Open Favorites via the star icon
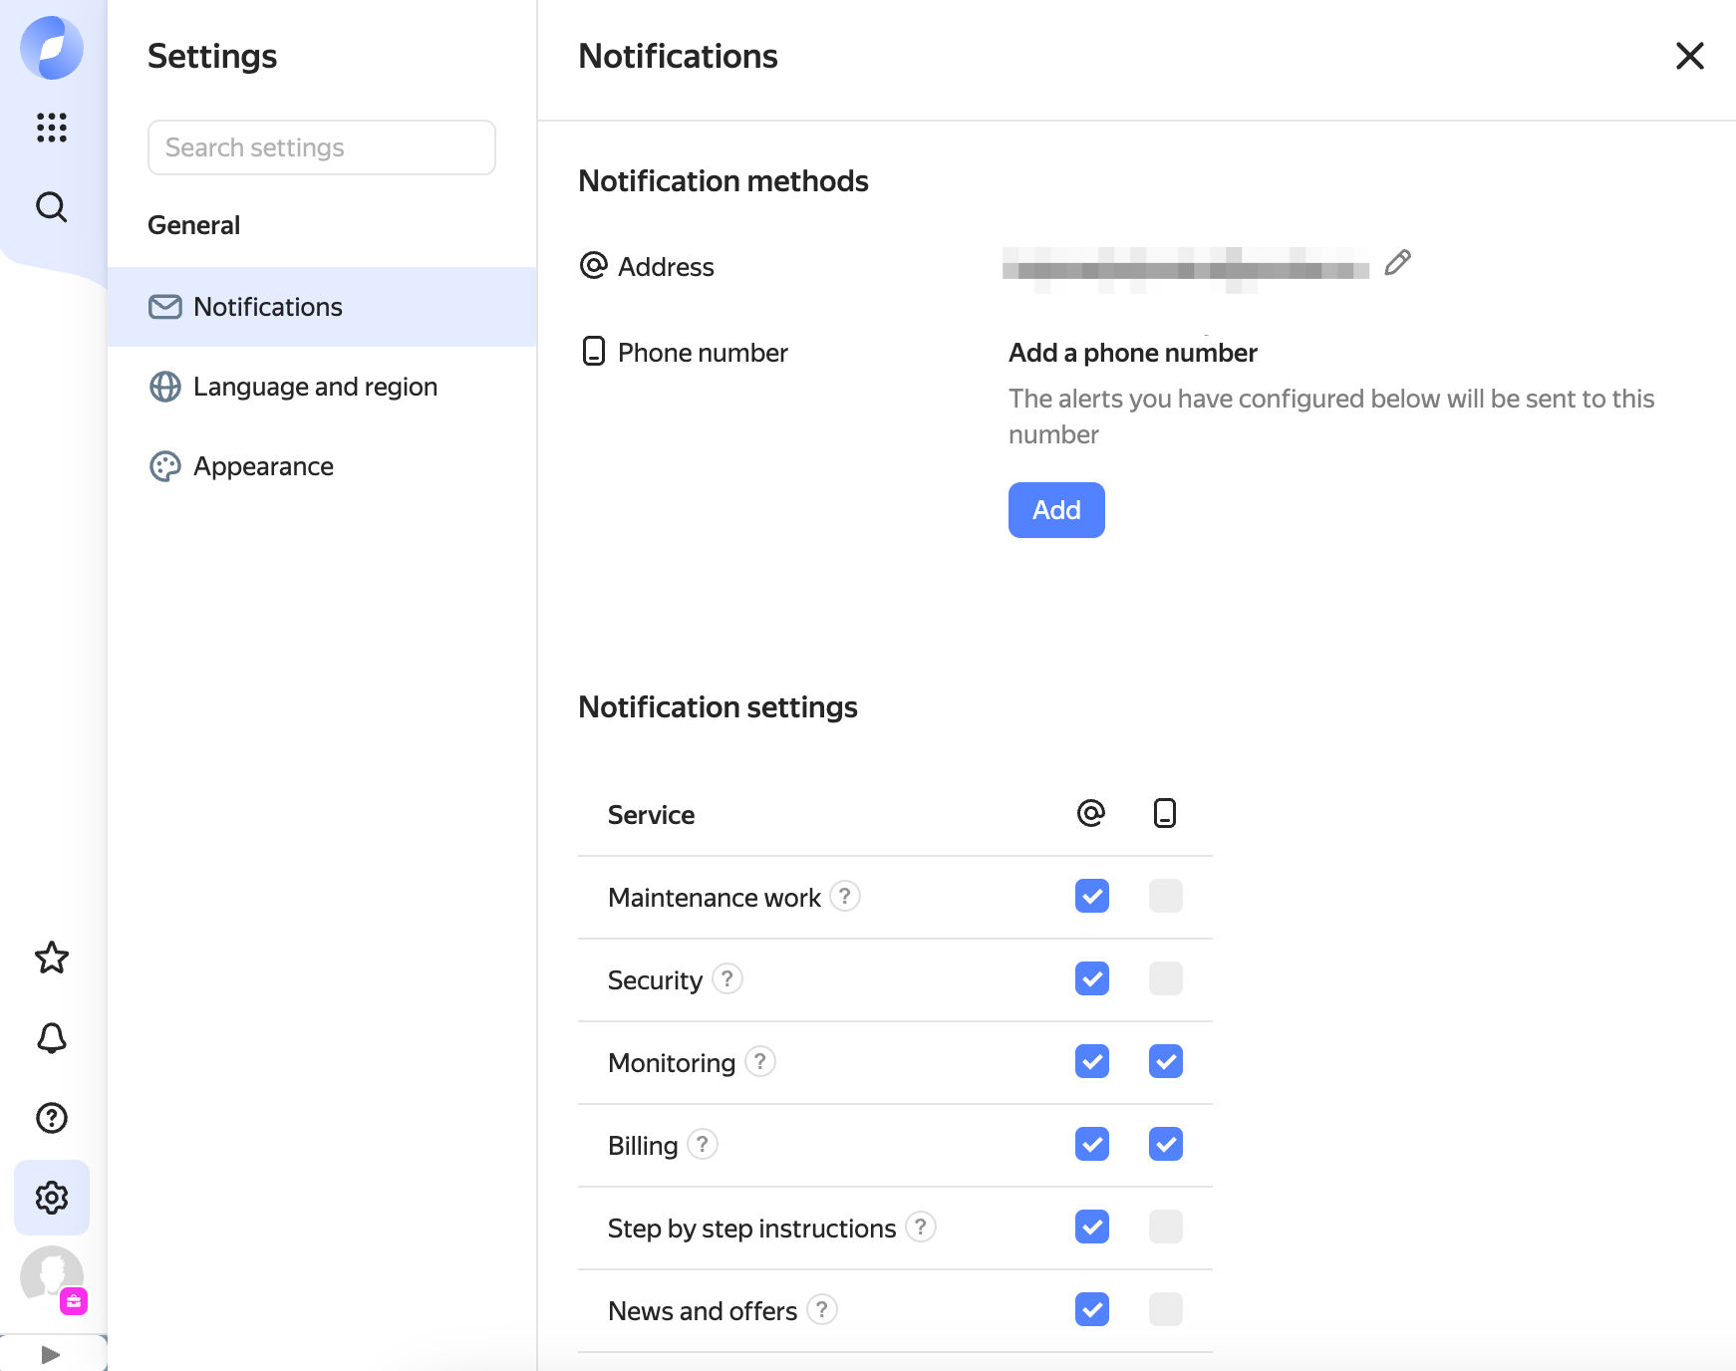 pyautogui.click(x=51, y=958)
